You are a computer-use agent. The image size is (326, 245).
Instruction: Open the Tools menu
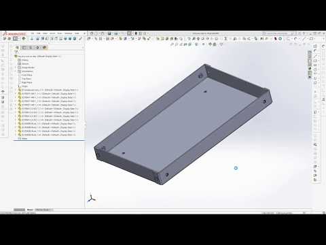60,33
